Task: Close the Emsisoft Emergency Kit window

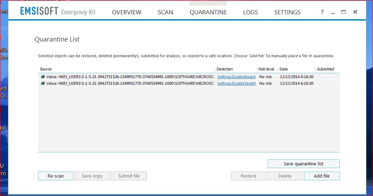Action: 355,12
